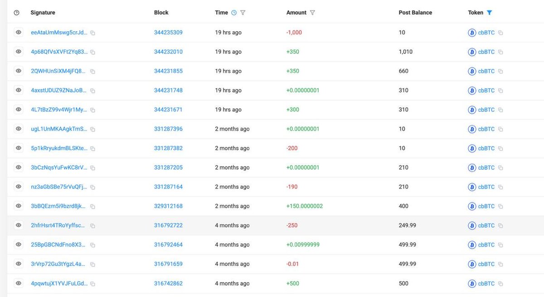544x297 pixels.
Task: Select the +150.0000002 amount value
Action: click(x=305, y=206)
